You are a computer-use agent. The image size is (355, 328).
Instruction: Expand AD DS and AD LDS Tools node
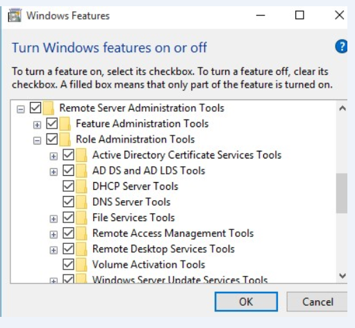pos(53,172)
